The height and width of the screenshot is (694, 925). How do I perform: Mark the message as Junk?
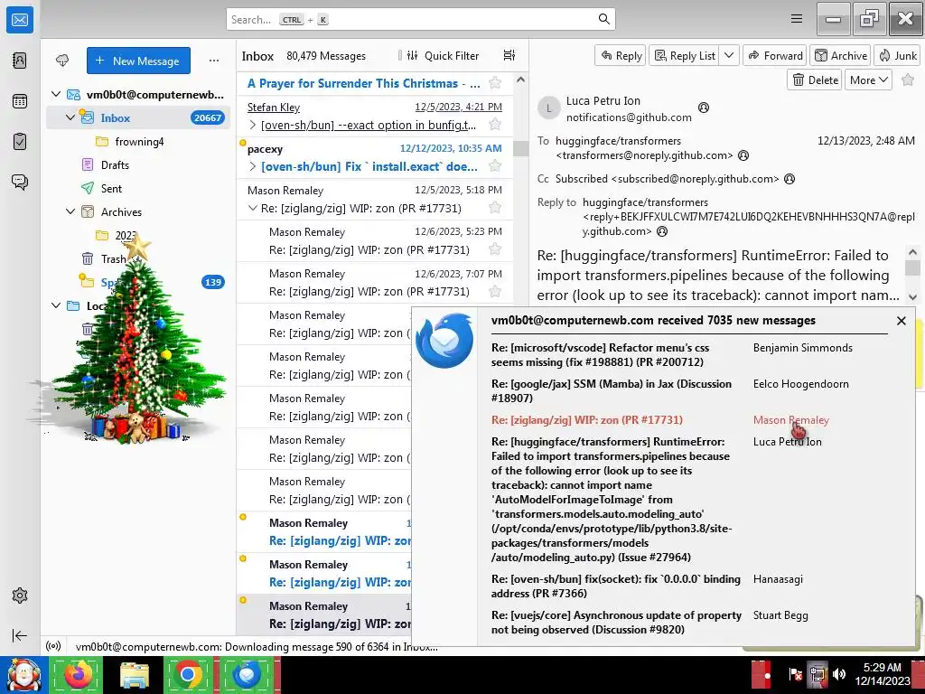897,55
